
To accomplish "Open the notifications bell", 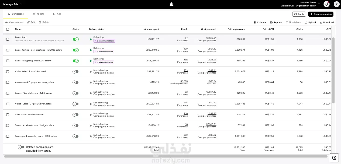I will (327, 4).
